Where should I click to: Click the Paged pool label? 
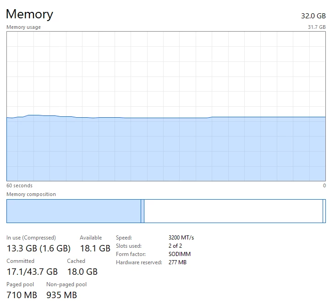20,284
